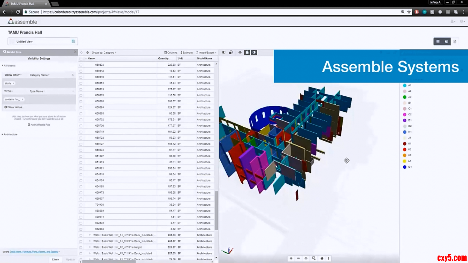Toggle the 3D cube model view
Viewport: 468px width, 263px height.
point(446,41)
